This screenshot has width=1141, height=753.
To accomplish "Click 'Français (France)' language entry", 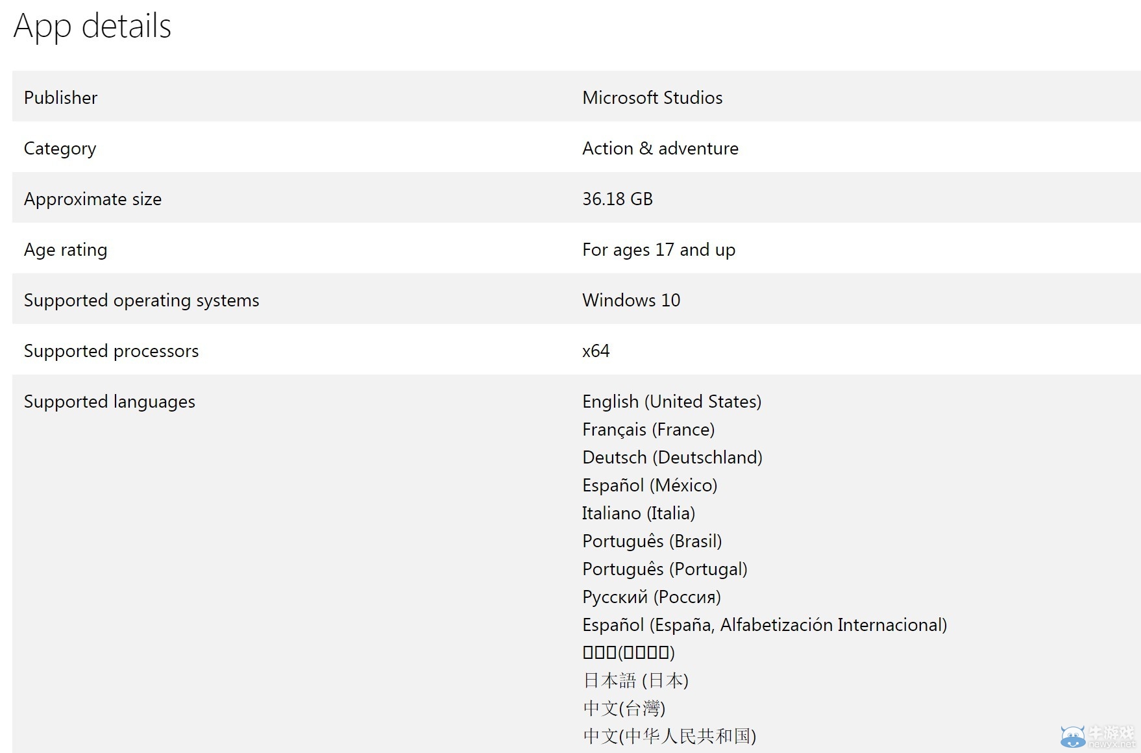I will pyautogui.click(x=648, y=430).
